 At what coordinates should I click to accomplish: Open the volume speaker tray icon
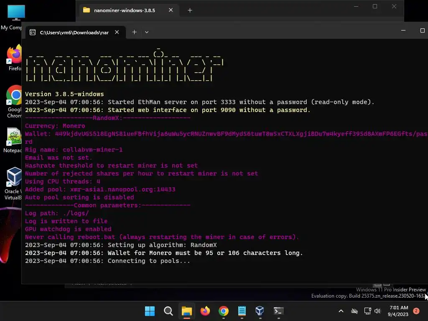point(377,311)
